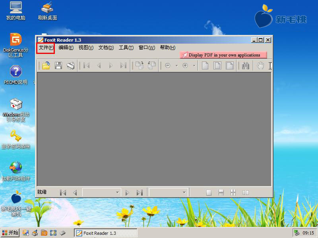The height and width of the screenshot is (238, 318).
Task: Go to next page from top toolbar
Action: 111,65
